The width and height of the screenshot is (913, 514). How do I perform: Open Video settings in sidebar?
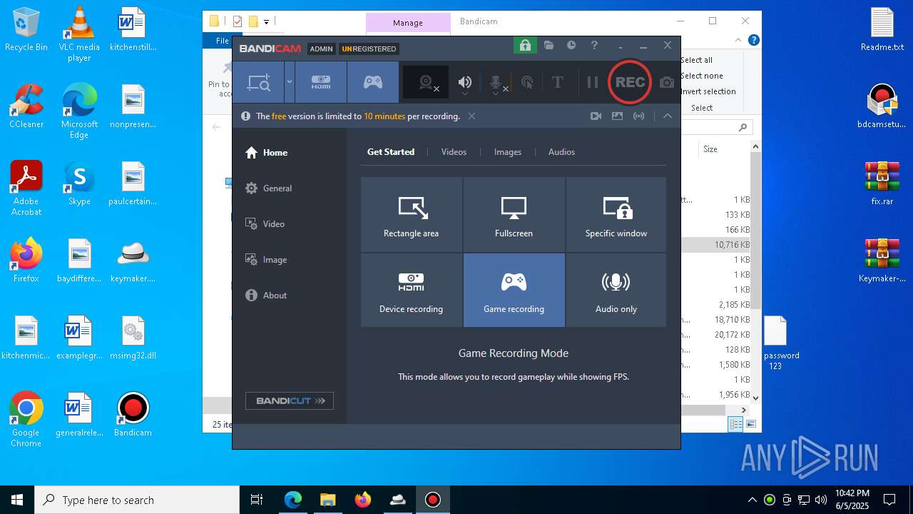[265, 224]
